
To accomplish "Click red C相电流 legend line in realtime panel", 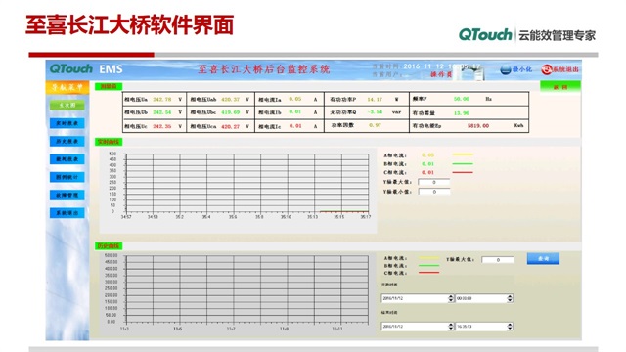I will (x=463, y=172).
